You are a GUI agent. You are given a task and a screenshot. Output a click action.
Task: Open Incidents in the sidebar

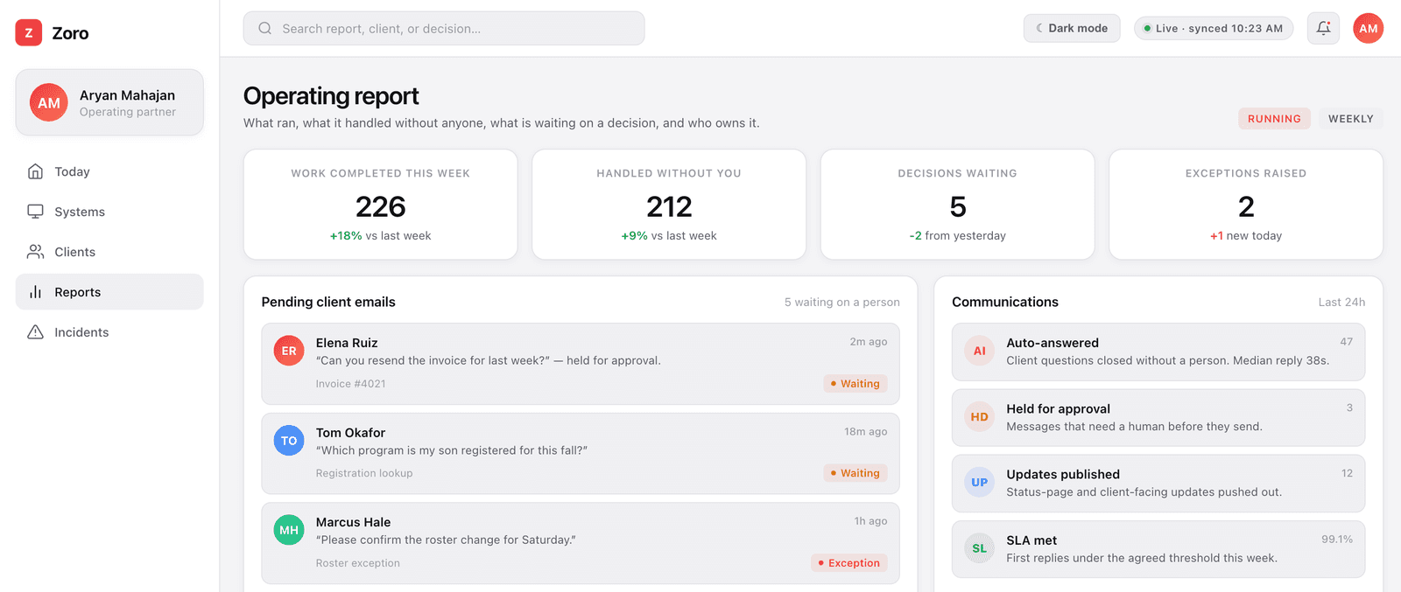pyautogui.click(x=109, y=332)
